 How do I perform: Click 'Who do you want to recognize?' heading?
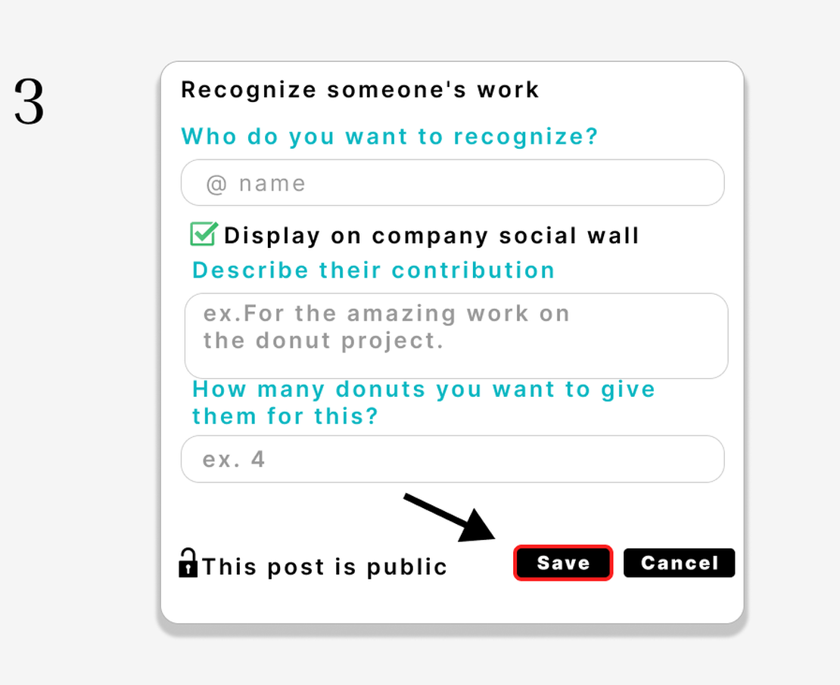[388, 136]
